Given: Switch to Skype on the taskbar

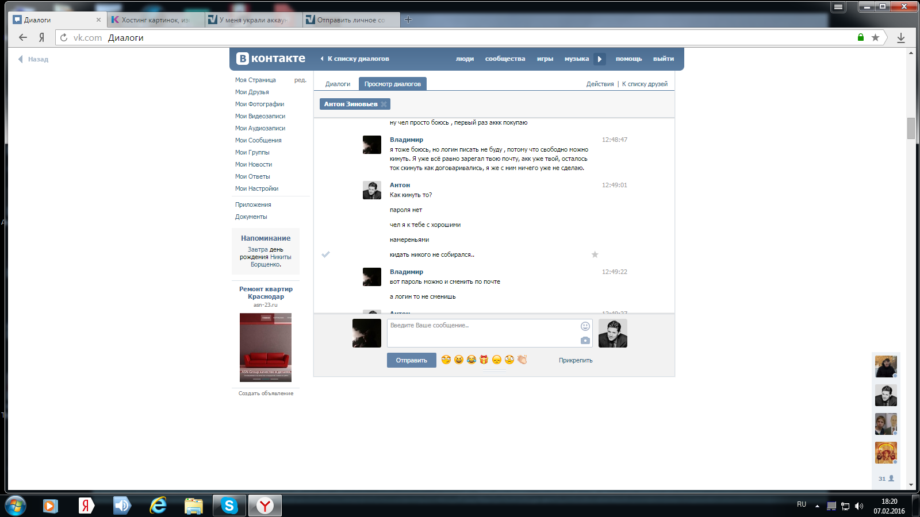Looking at the screenshot, I should (229, 506).
